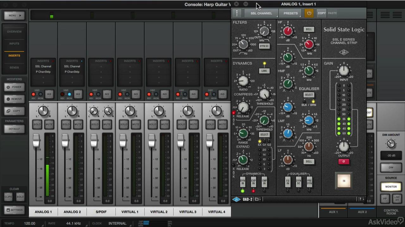405x227 pixels.
Task: Open the sample rate 44.1 kHz selector
Action: tap(73, 224)
